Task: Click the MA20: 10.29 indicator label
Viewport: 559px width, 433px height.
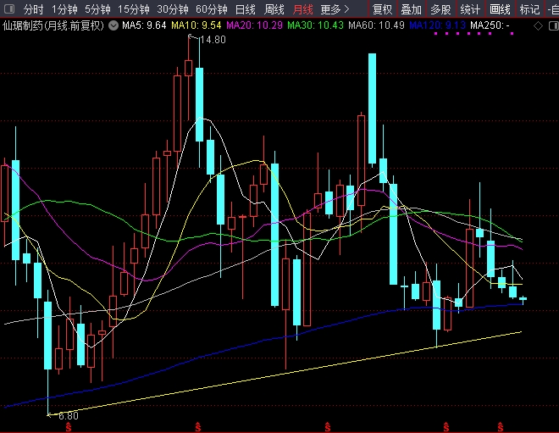Action: click(255, 25)
